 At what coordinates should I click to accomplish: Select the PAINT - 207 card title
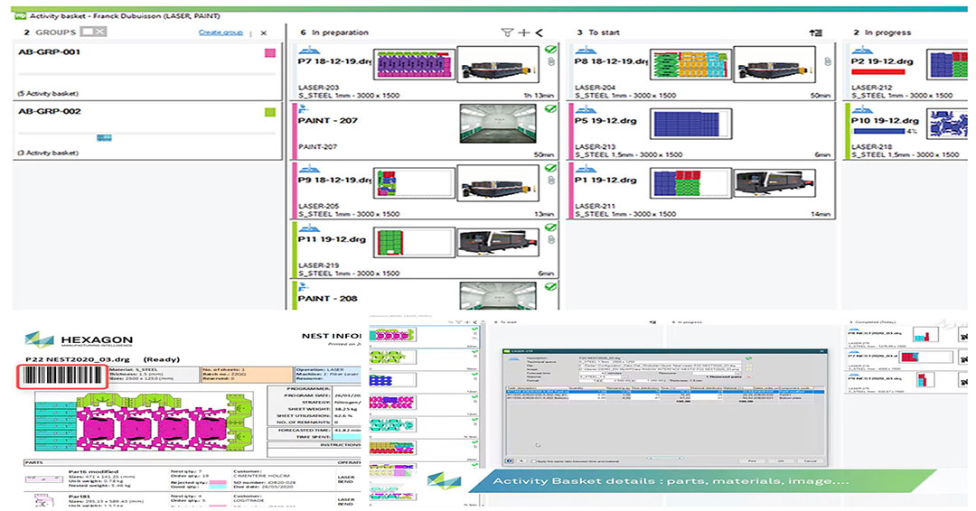(x=327, y=121)
